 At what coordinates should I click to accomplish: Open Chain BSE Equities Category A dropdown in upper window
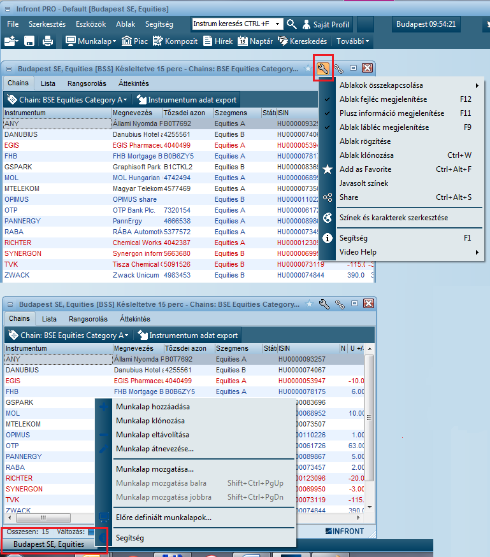[68, 100]
